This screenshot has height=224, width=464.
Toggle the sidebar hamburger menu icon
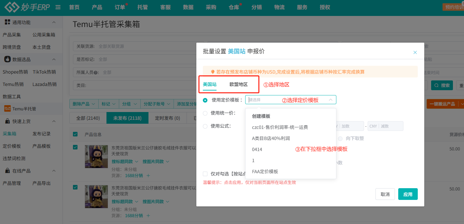[x=58, y=7]
